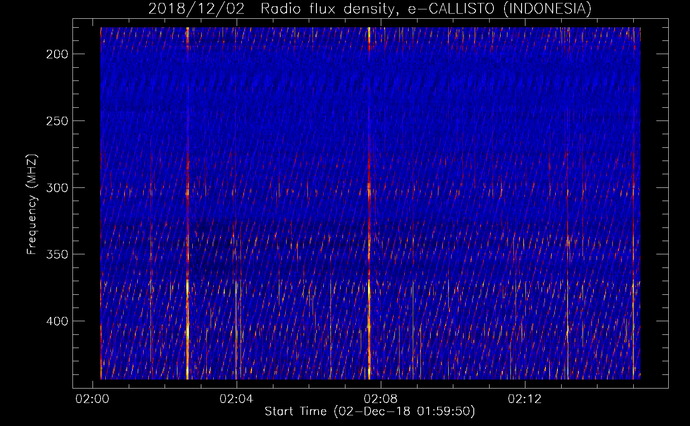This screenshot has width=690, height=426.
Task: Click the '02:04' time tick label
Action: pyautogui.click(x=236, y=399)
